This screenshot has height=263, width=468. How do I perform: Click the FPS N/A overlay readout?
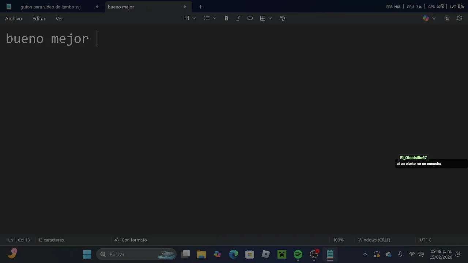pos(393,7)
